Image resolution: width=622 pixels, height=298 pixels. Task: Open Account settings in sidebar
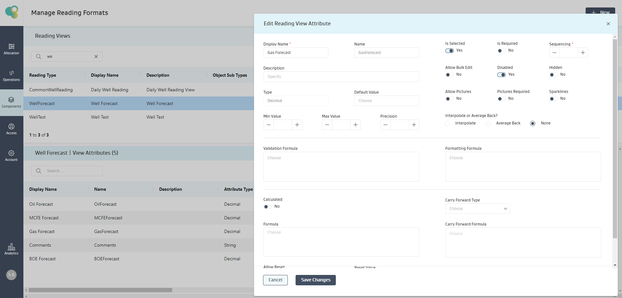coord(11,155)
